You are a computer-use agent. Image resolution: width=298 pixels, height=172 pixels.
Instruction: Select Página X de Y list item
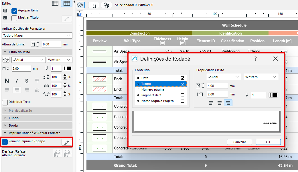[152, 95]
